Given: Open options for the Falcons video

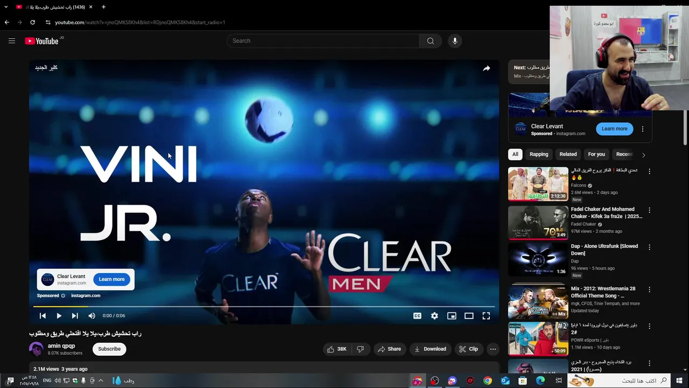Looking at the screenshot, I should coord(649,171).
